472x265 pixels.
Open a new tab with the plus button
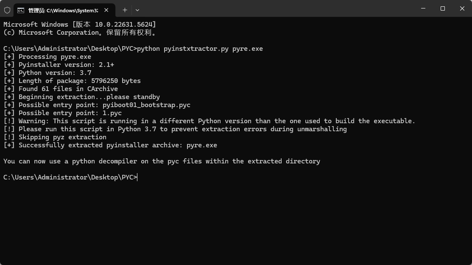click(x=125, y=10)
